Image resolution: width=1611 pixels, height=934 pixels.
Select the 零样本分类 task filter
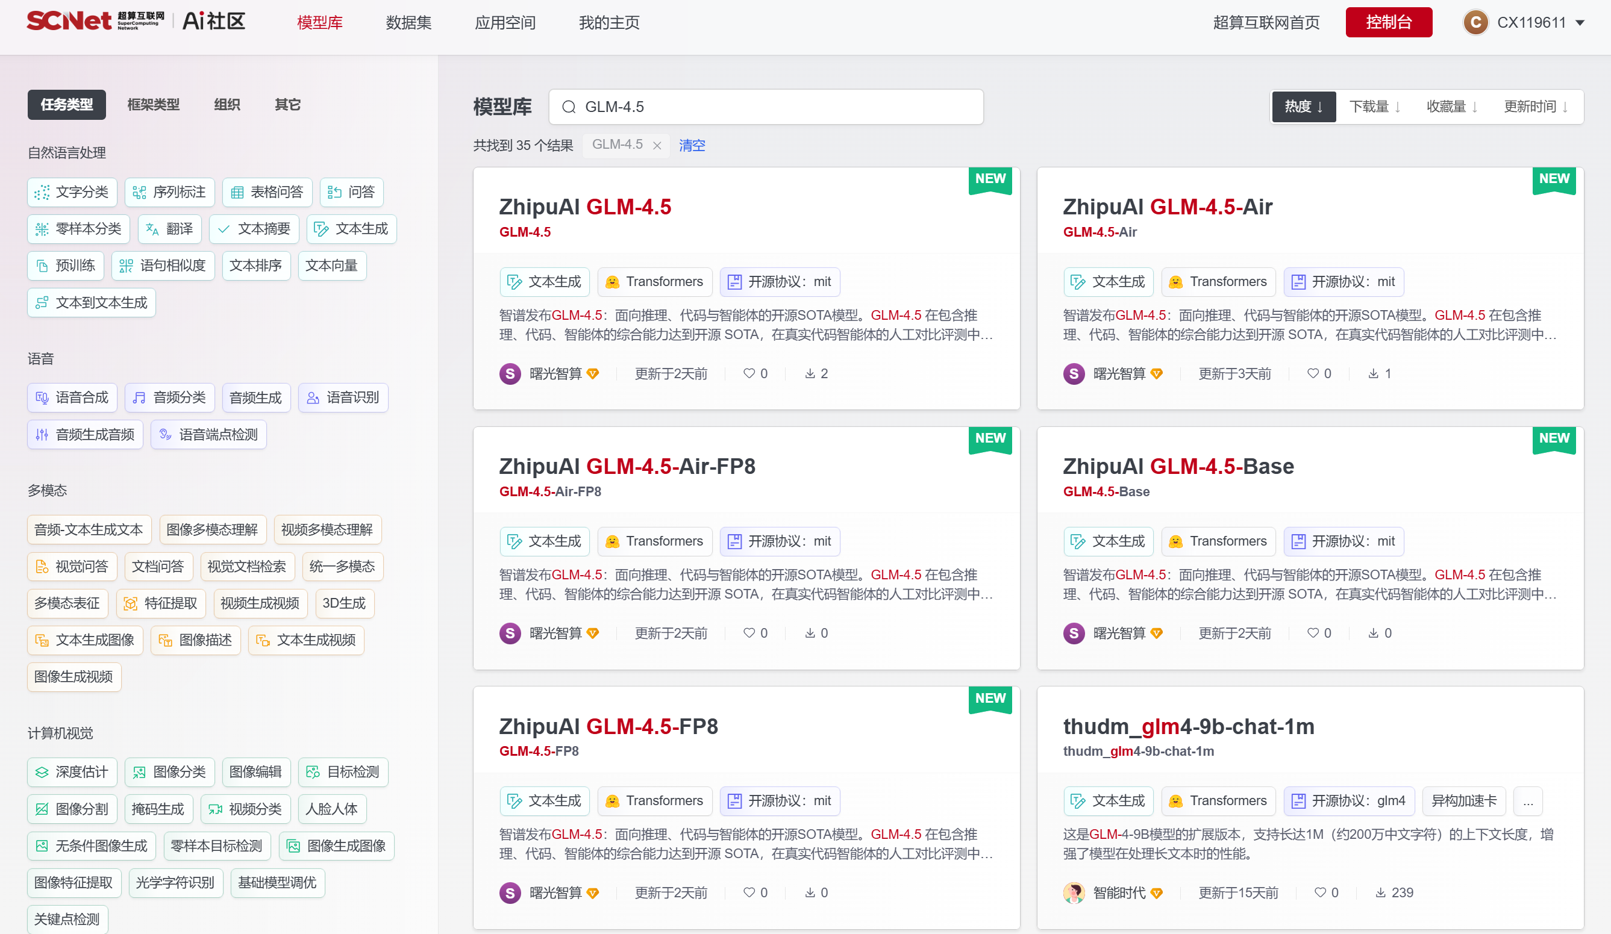(x=79, y=229)
